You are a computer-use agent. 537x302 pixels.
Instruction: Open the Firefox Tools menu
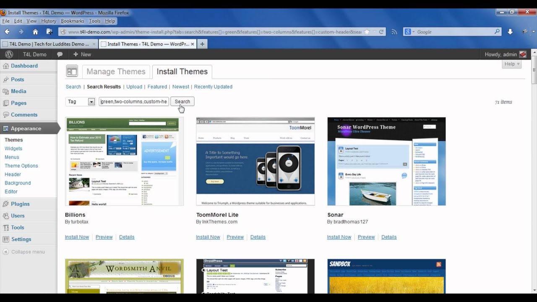(95, 21)
